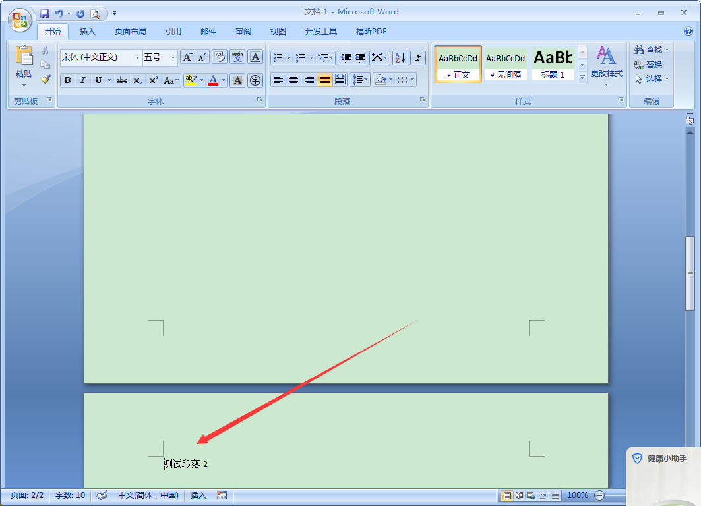The image size is (701, 506).
Task: Open the 页面布局 ribbon tab
Action: click(130, 31)
